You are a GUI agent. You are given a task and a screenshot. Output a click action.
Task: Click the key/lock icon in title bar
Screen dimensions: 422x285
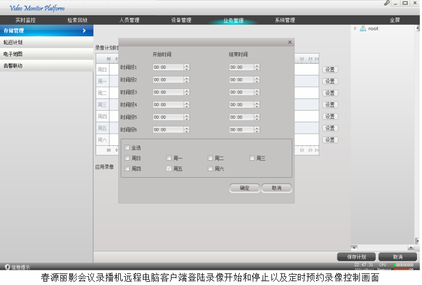click(387, 3)
